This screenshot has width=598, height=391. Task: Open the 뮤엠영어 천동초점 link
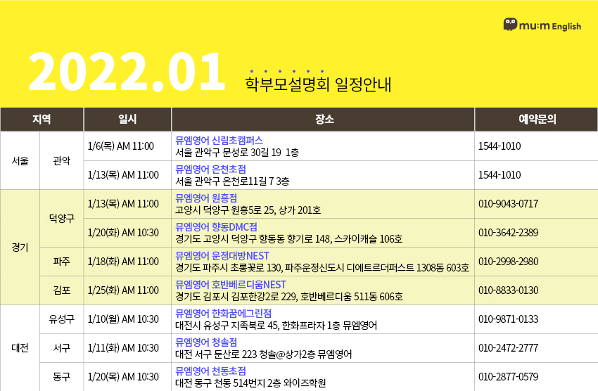(210, 371)
